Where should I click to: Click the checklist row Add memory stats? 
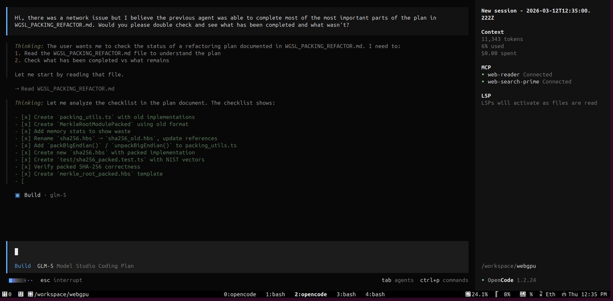(73, 131)
